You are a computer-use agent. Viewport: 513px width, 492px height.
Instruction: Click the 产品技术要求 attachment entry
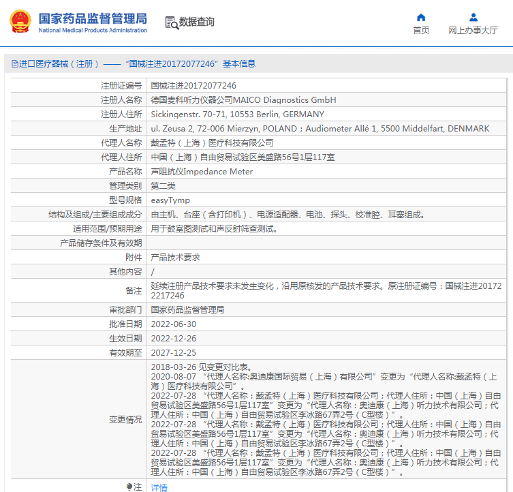click(175, 258)
